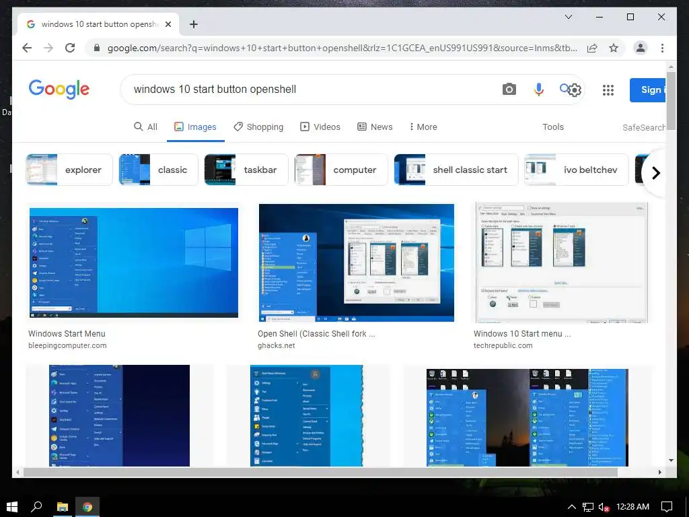
Task: Start voice search with the microphone
Action: point(539,90)
